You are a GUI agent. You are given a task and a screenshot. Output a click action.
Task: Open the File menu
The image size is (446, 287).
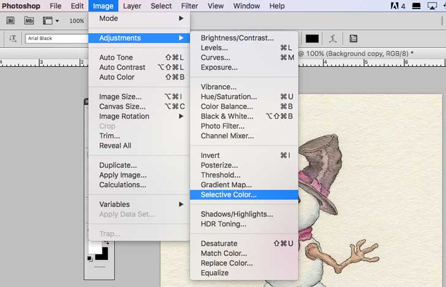tap(56, 6)
